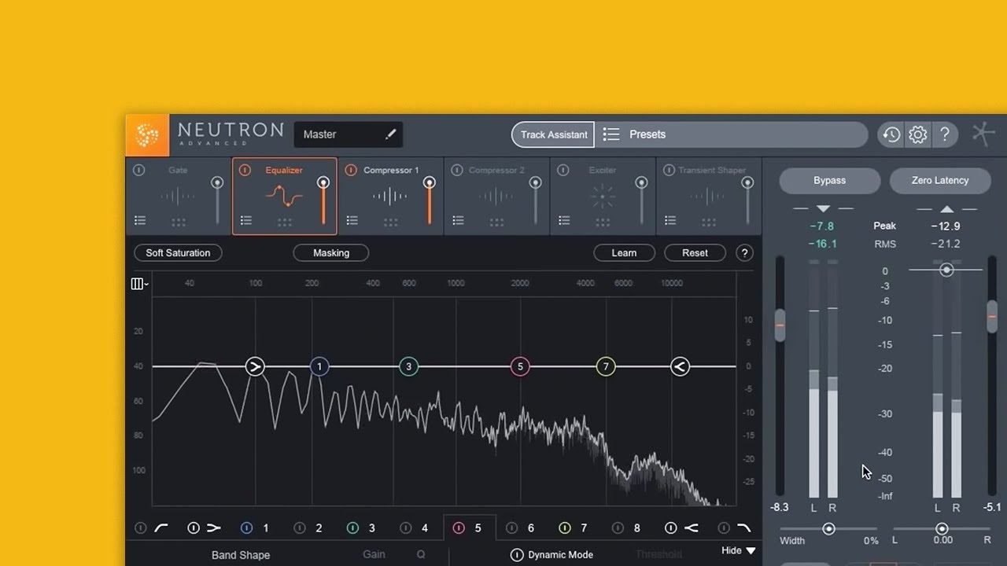The width and height of the screenshot is (1007, 566).
Task: Click the Masking button
Action: point(331,253)
